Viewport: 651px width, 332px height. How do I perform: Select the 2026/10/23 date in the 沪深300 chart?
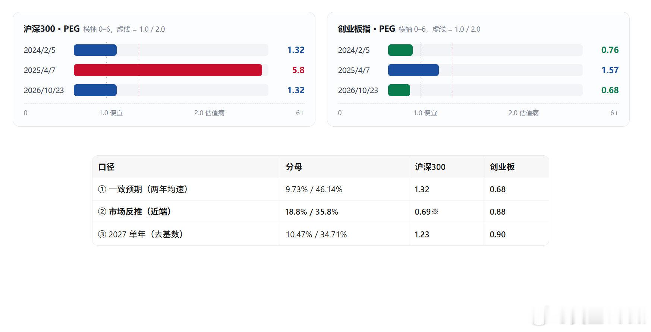44,91
